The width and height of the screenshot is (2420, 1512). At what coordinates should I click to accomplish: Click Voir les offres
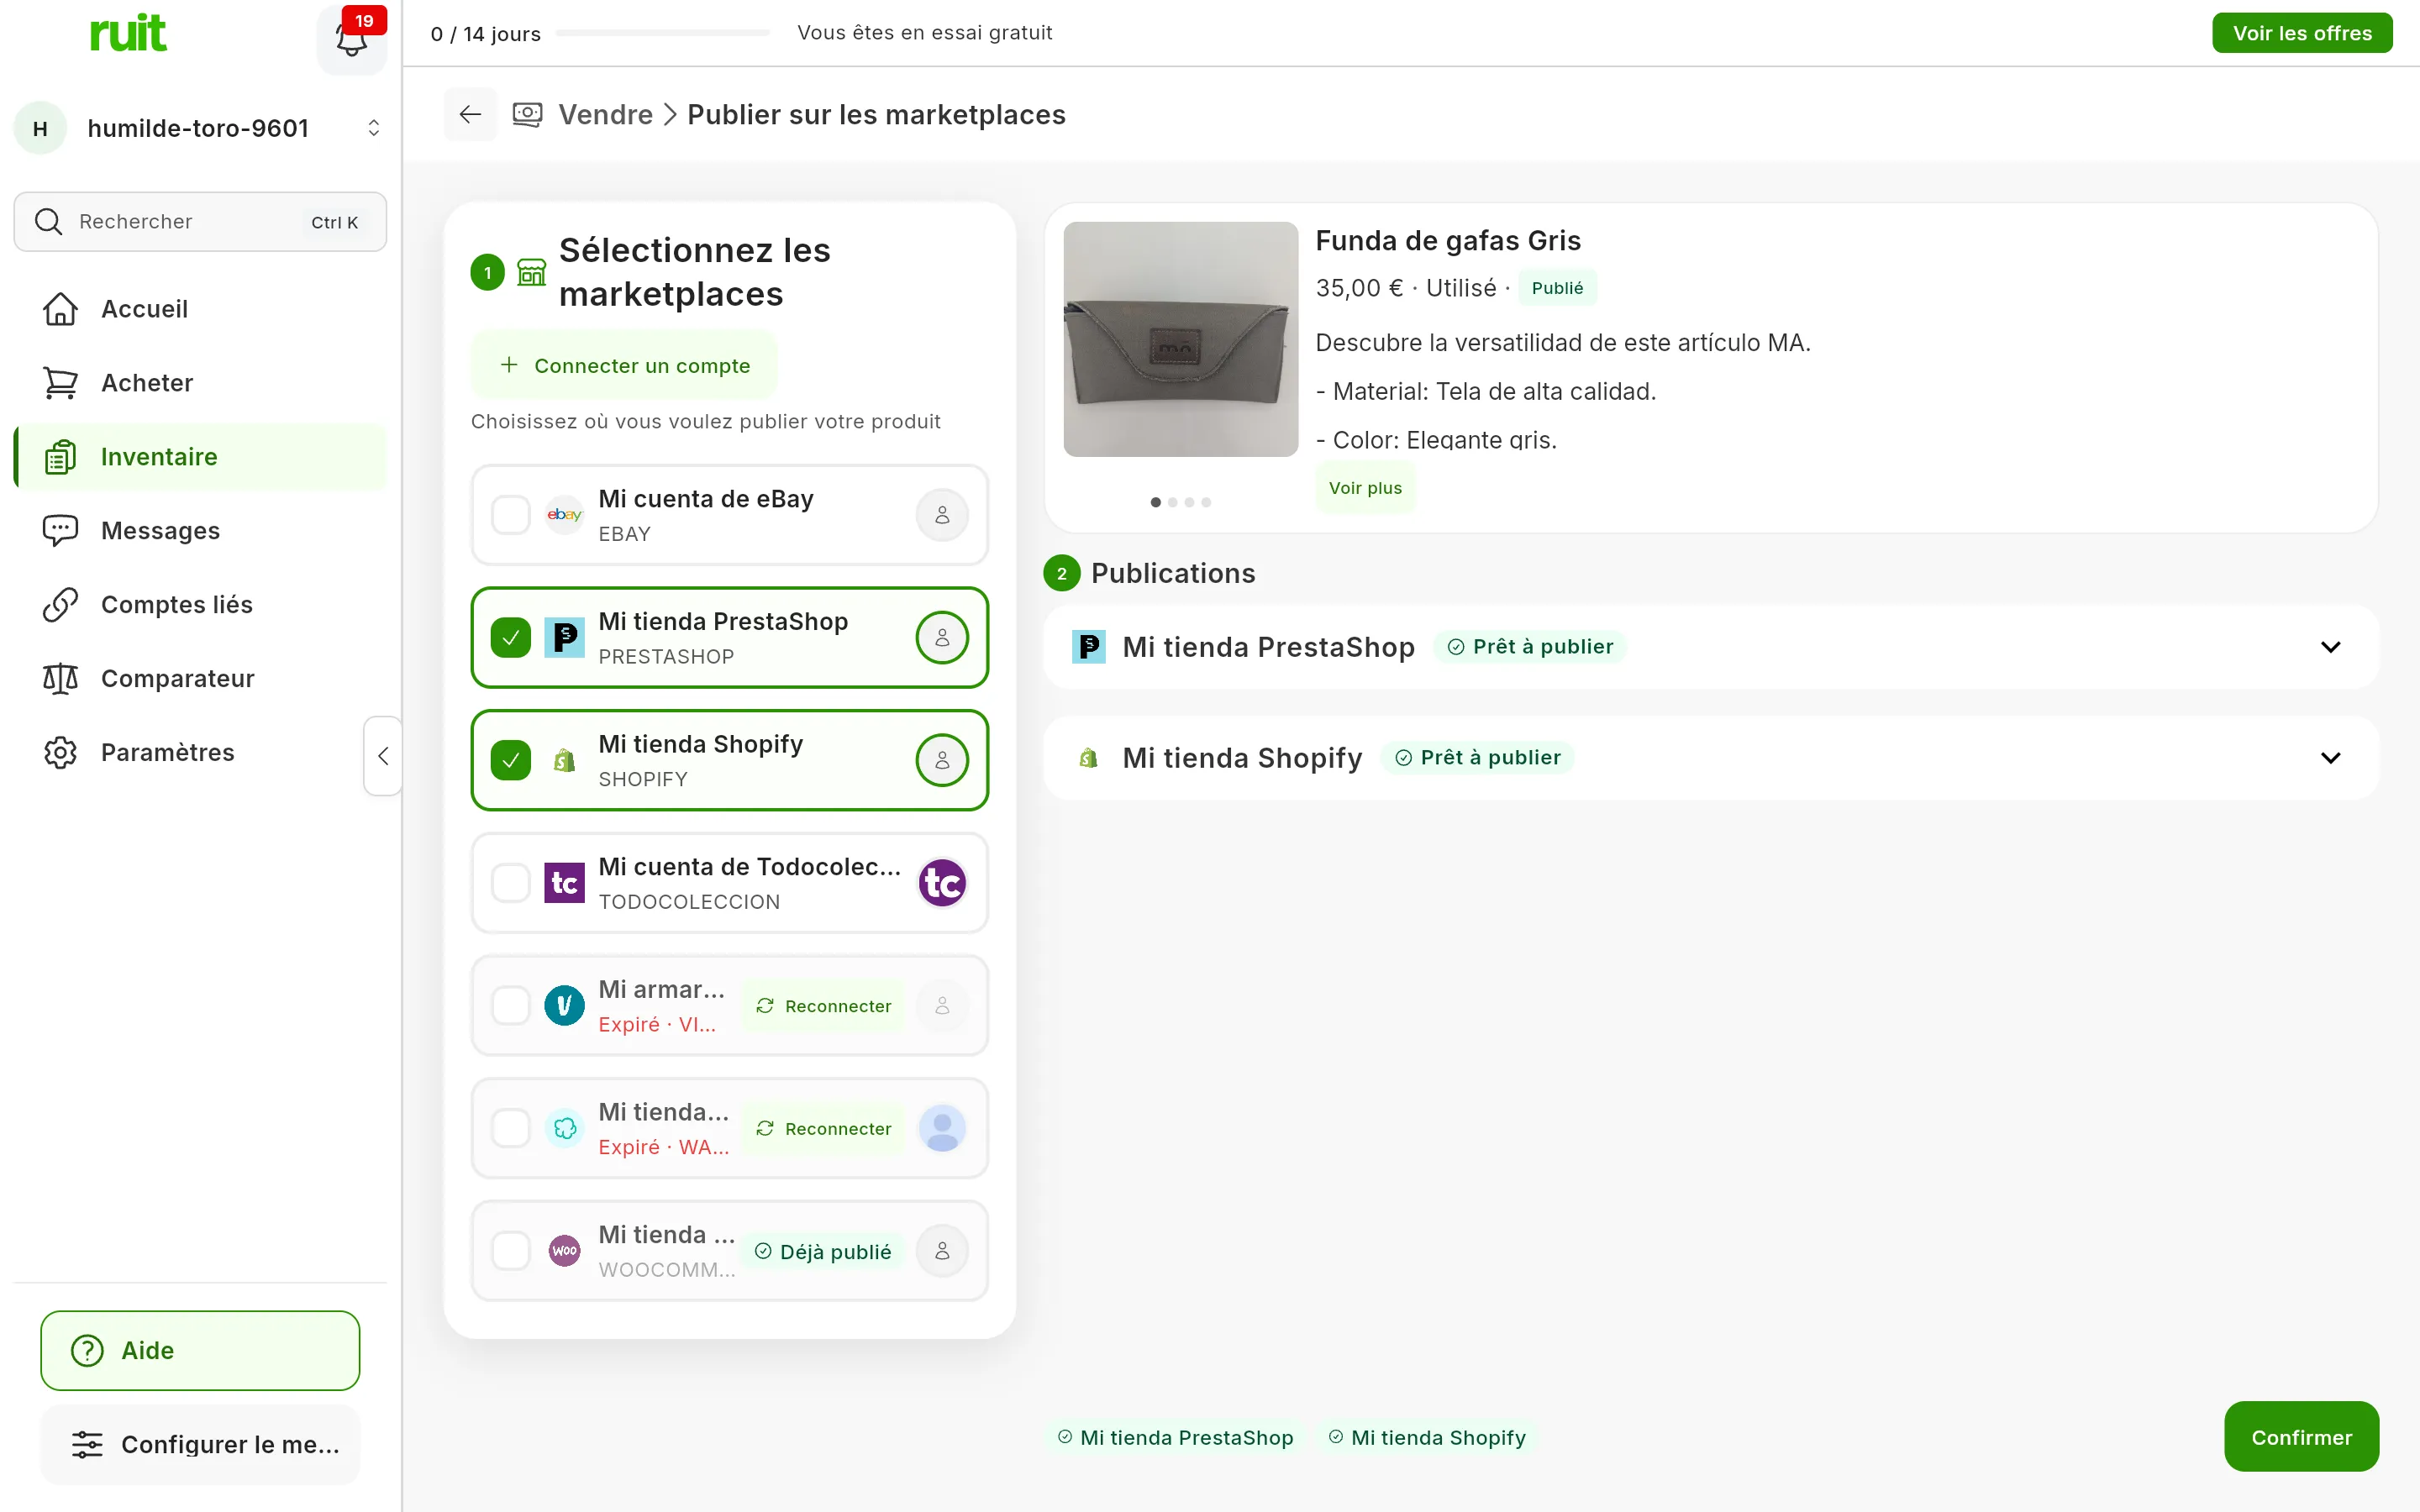(x=2302, y=33)
